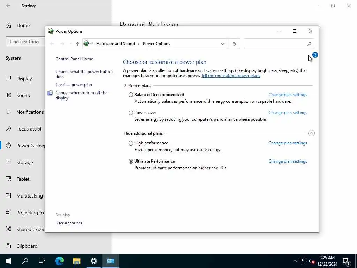Screen dimensions: 357x268
Task: Click the Clipboard icon in the sidebar
Action: pos(8,246)
